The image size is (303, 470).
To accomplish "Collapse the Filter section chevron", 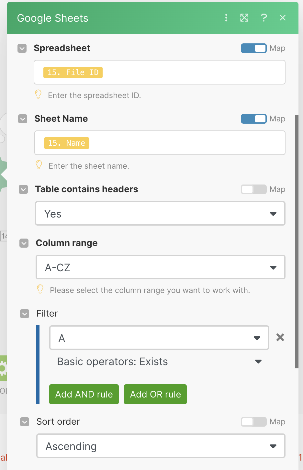I will (x=25, y=314).
